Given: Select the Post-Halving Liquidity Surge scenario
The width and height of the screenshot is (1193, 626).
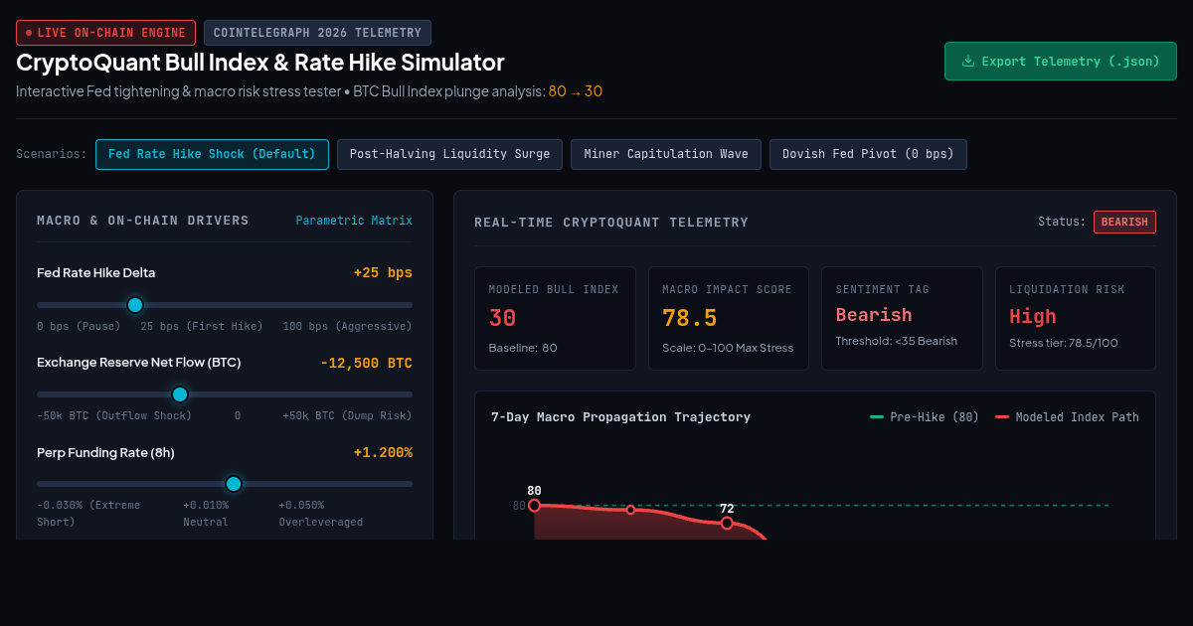Looking at the screenshot, I should pyautogui.click(x=449, y=155).
